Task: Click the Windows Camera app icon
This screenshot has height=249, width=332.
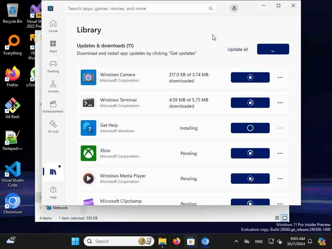Action: (89, 77)
